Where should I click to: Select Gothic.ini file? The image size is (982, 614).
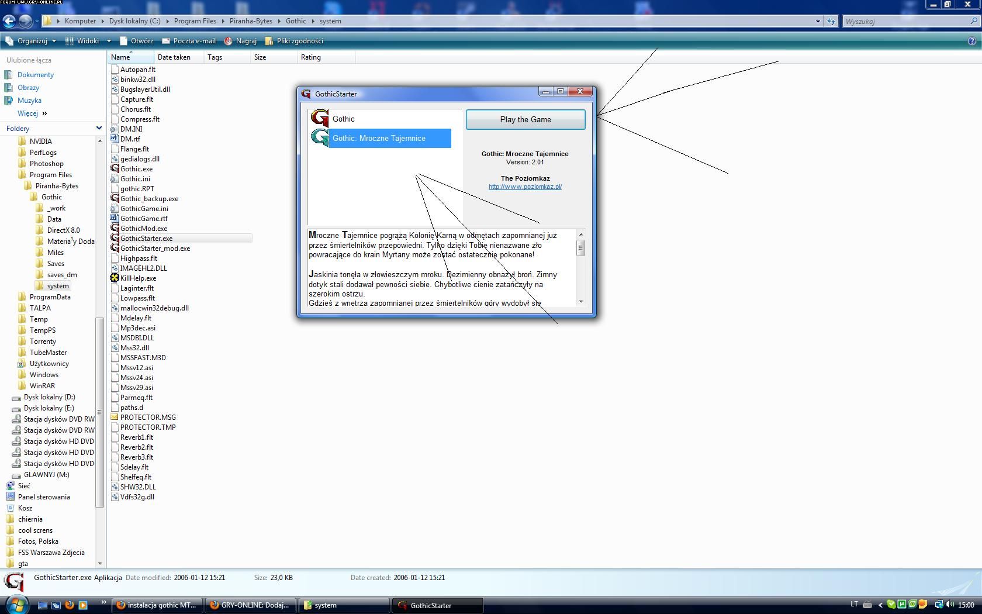[135, 179]
